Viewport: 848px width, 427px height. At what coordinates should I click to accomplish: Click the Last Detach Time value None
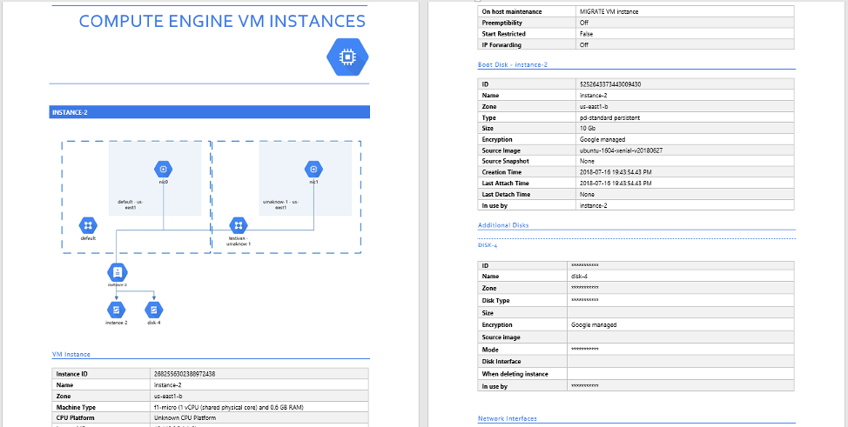(x=586, y=194)
